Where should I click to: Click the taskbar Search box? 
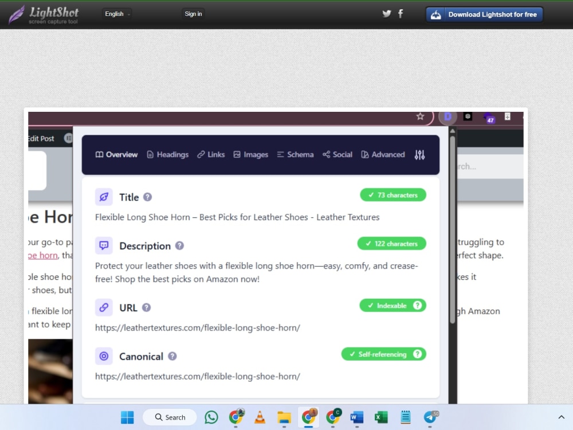coord(170,417)
